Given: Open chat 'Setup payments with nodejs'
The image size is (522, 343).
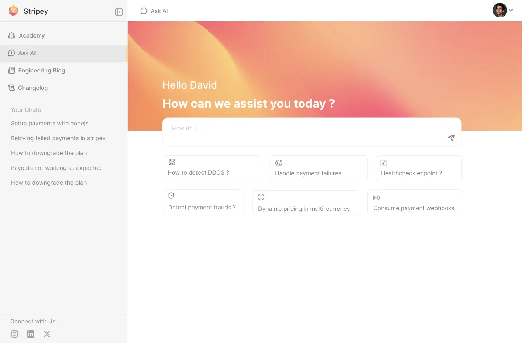Looking at the screenshot, I should (x=50, y=123).
